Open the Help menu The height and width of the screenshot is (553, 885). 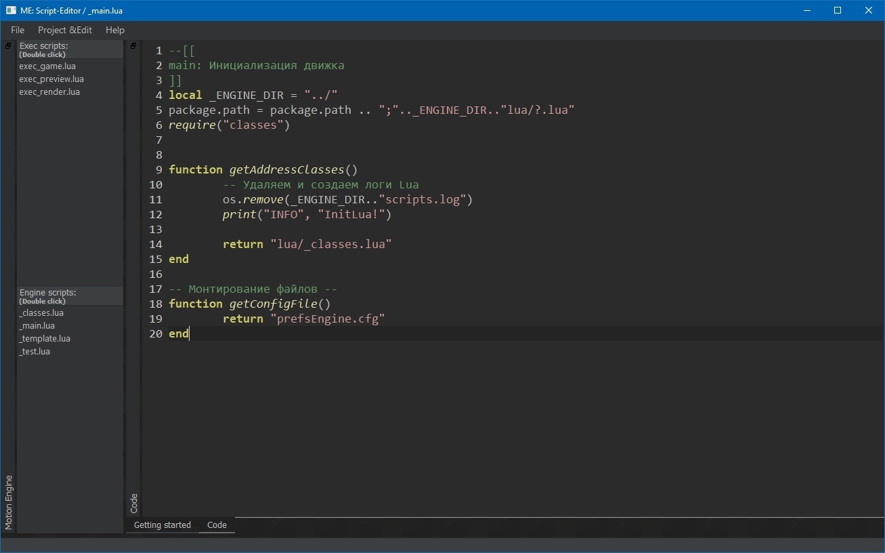pos(115,30)
